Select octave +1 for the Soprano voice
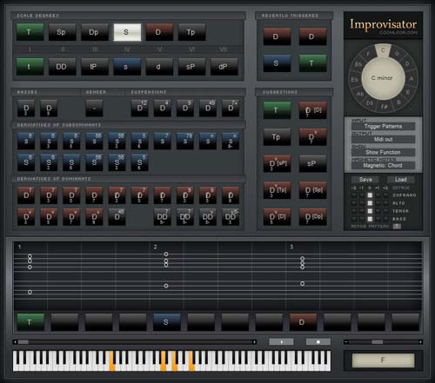The image size is (435, 383). tap(378, 195)
